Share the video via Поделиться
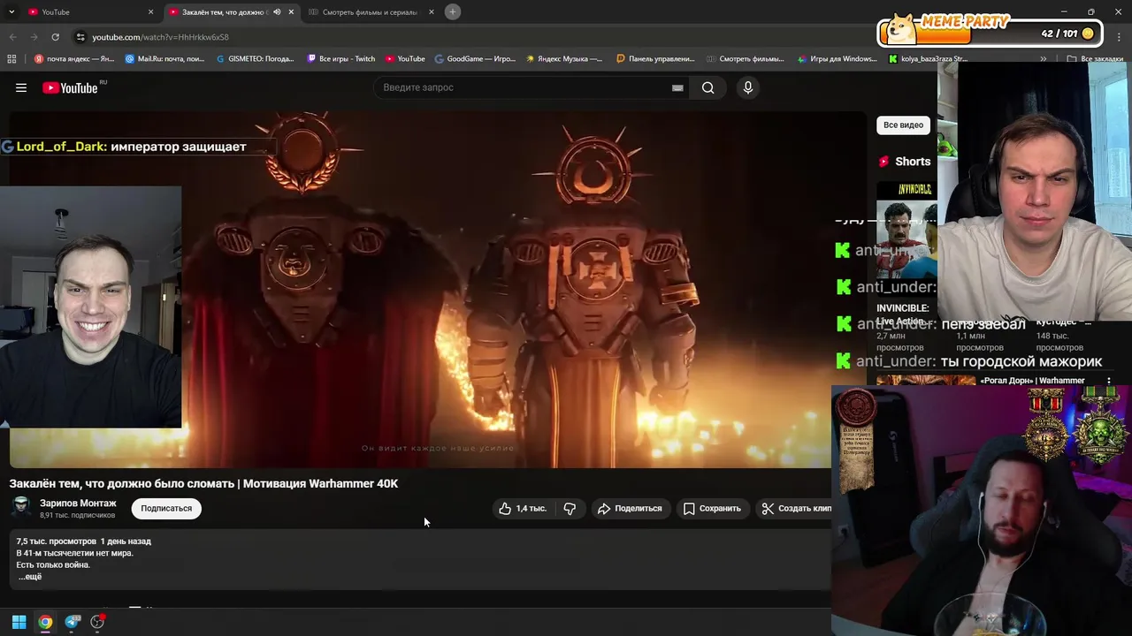1132x636 pixels. pos(630,508)
